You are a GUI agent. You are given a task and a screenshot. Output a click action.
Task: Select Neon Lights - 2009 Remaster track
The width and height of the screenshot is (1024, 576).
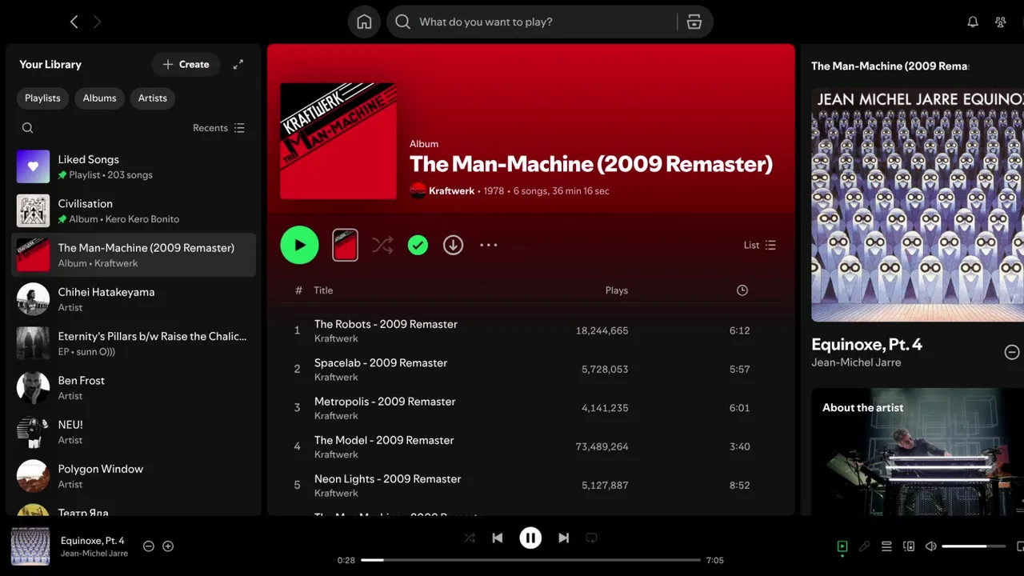click(x=531, y=485)
